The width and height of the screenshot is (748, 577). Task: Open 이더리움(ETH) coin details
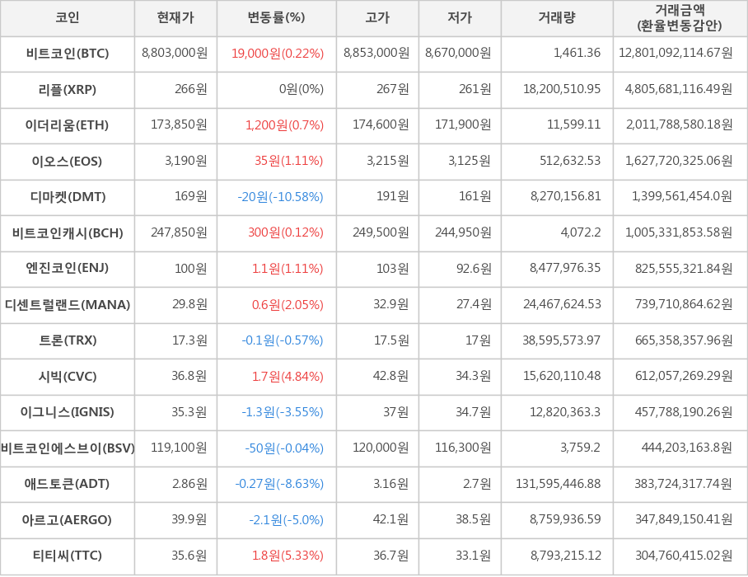coord(68,125)
